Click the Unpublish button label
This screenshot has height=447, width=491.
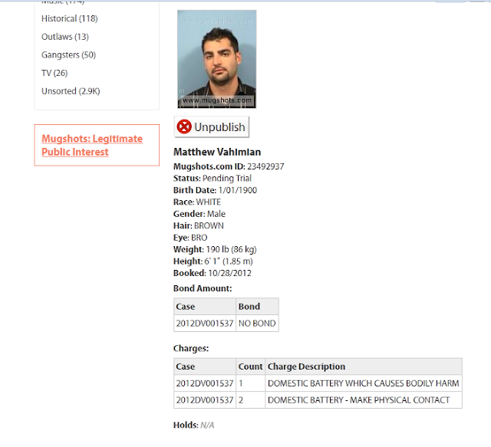tap(219, 127)
